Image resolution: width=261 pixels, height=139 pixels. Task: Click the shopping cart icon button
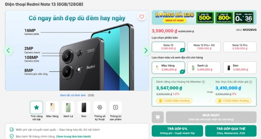tap(158, 117)
